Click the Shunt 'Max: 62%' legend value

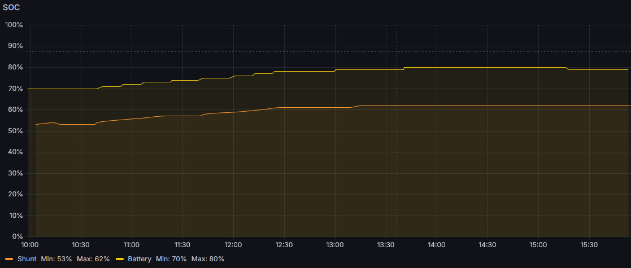pos(93,259)
